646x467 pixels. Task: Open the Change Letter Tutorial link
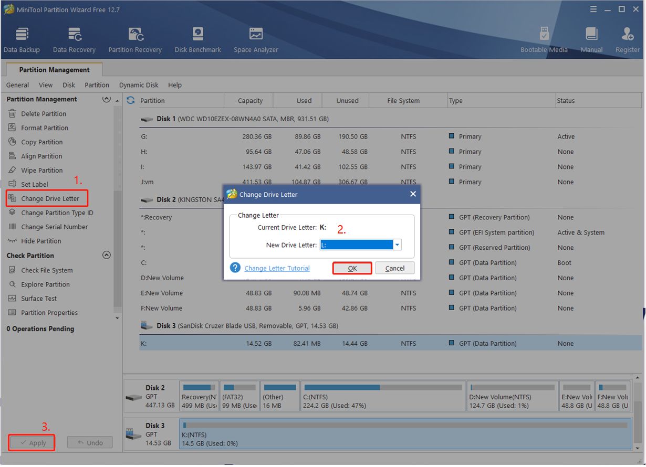(x=277, y=268)
